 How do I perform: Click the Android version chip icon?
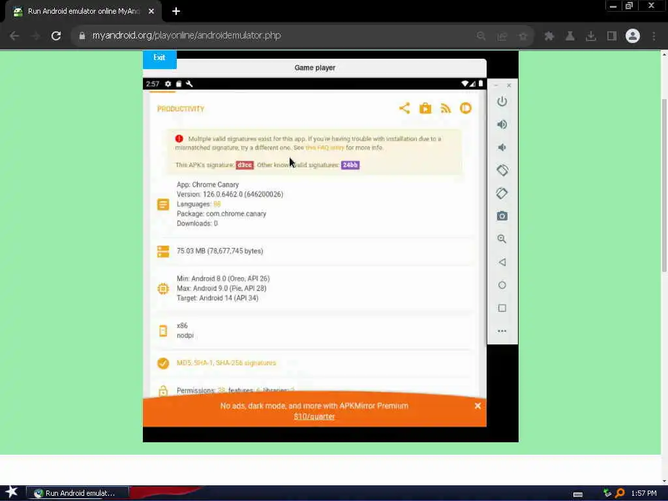(x=163, y=289)
